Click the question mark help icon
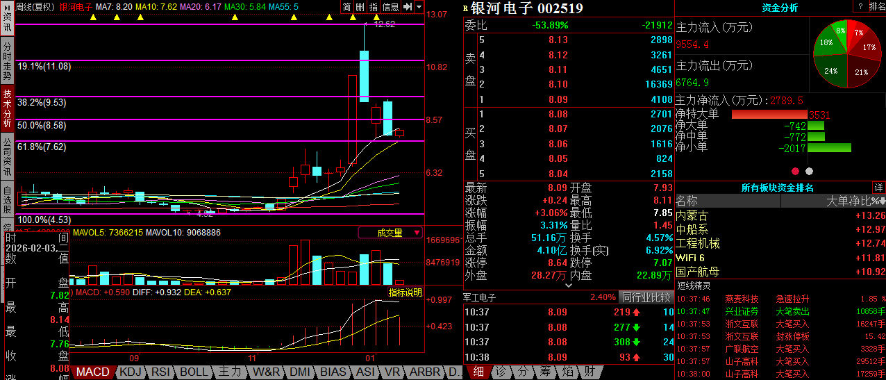This screenshot has height=380, width=886. 860,6
